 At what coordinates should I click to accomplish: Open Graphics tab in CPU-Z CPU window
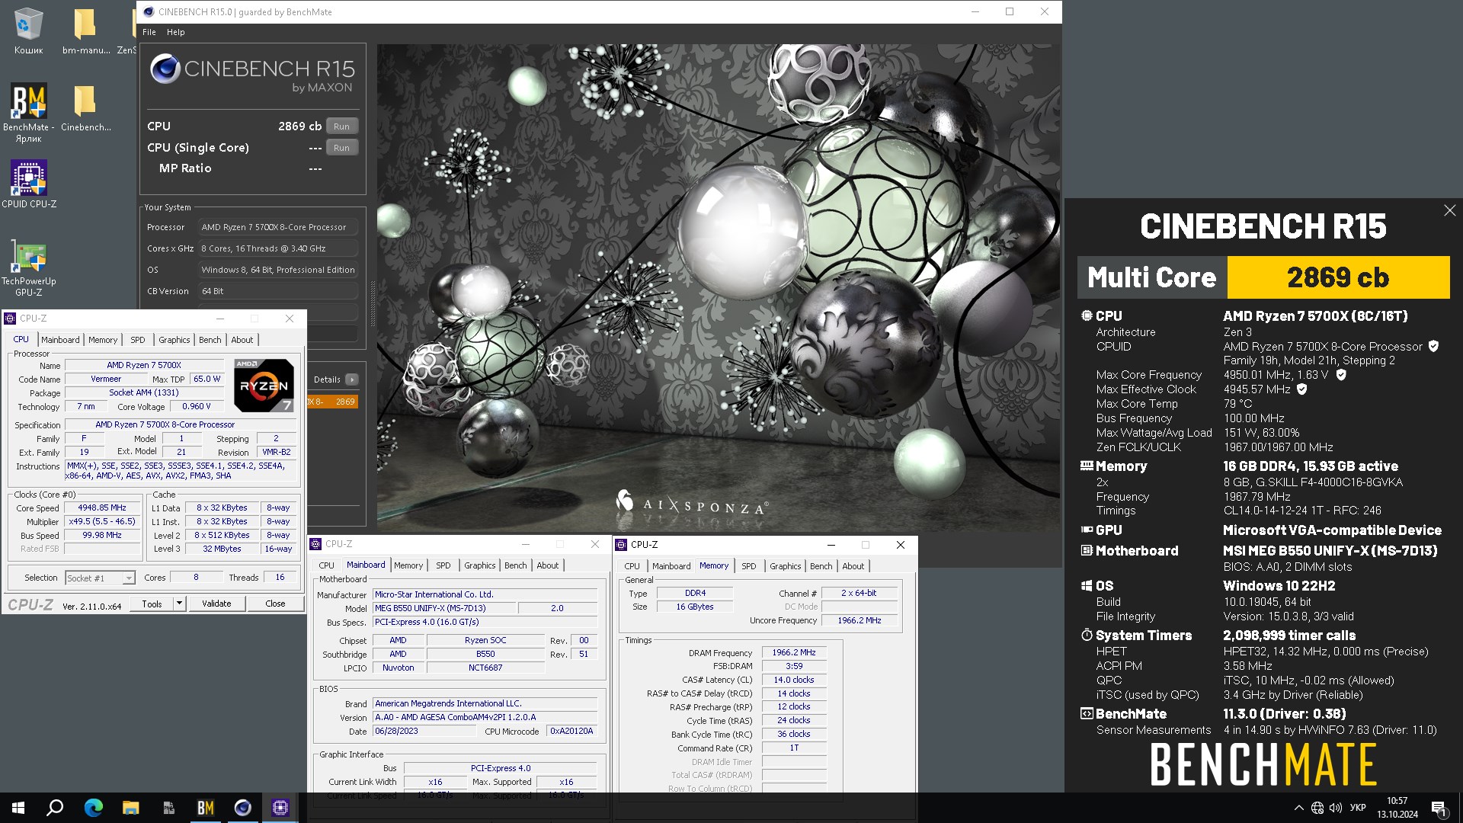tap(174, 340)
